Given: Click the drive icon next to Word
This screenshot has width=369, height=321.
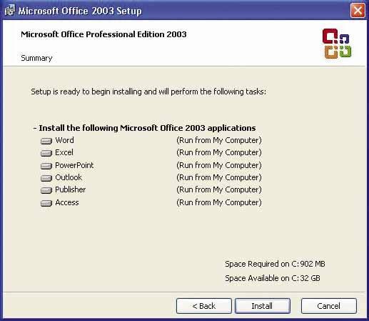Looking at the screenshot, I should tap(46, 141).
